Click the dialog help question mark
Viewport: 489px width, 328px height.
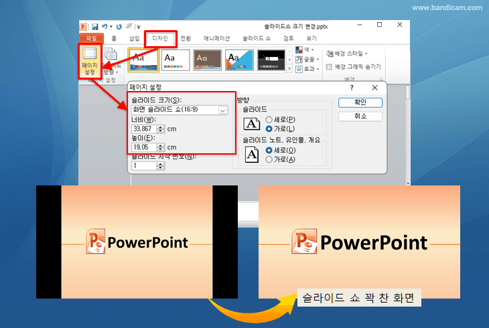point(352,88)
